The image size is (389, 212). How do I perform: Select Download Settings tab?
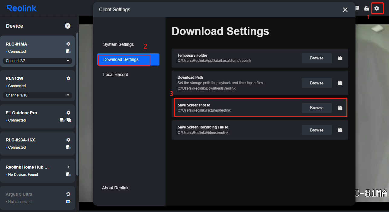point(128,59)
